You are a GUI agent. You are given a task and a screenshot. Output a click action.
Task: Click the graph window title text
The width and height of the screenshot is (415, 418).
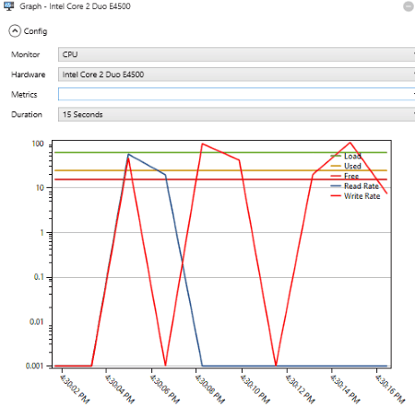pos(75,6)
